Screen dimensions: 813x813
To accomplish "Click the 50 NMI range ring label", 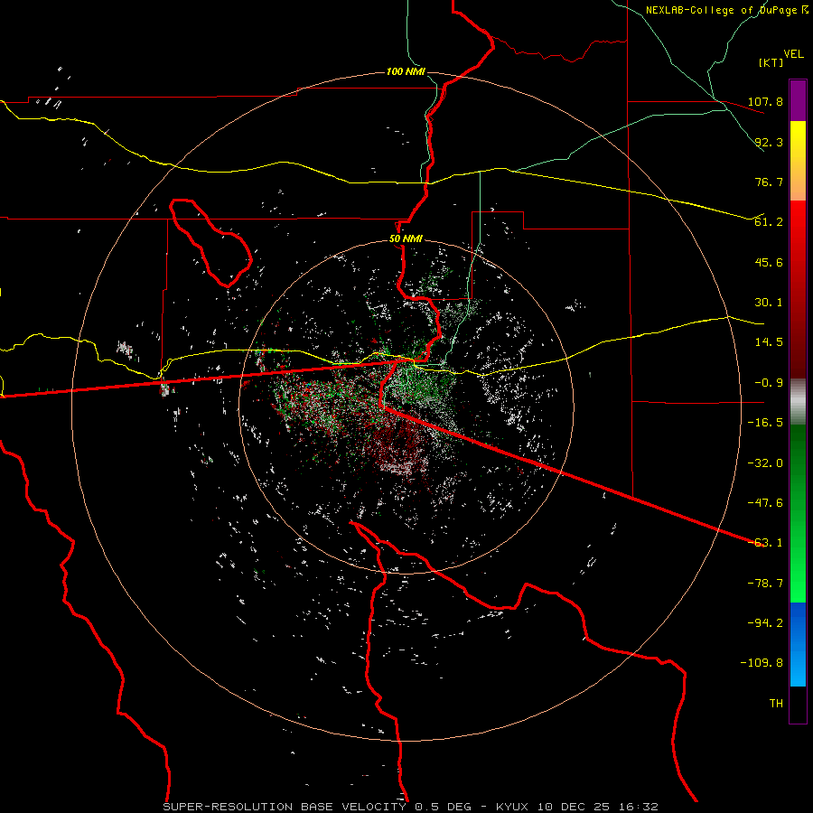I will coord(406,239).
